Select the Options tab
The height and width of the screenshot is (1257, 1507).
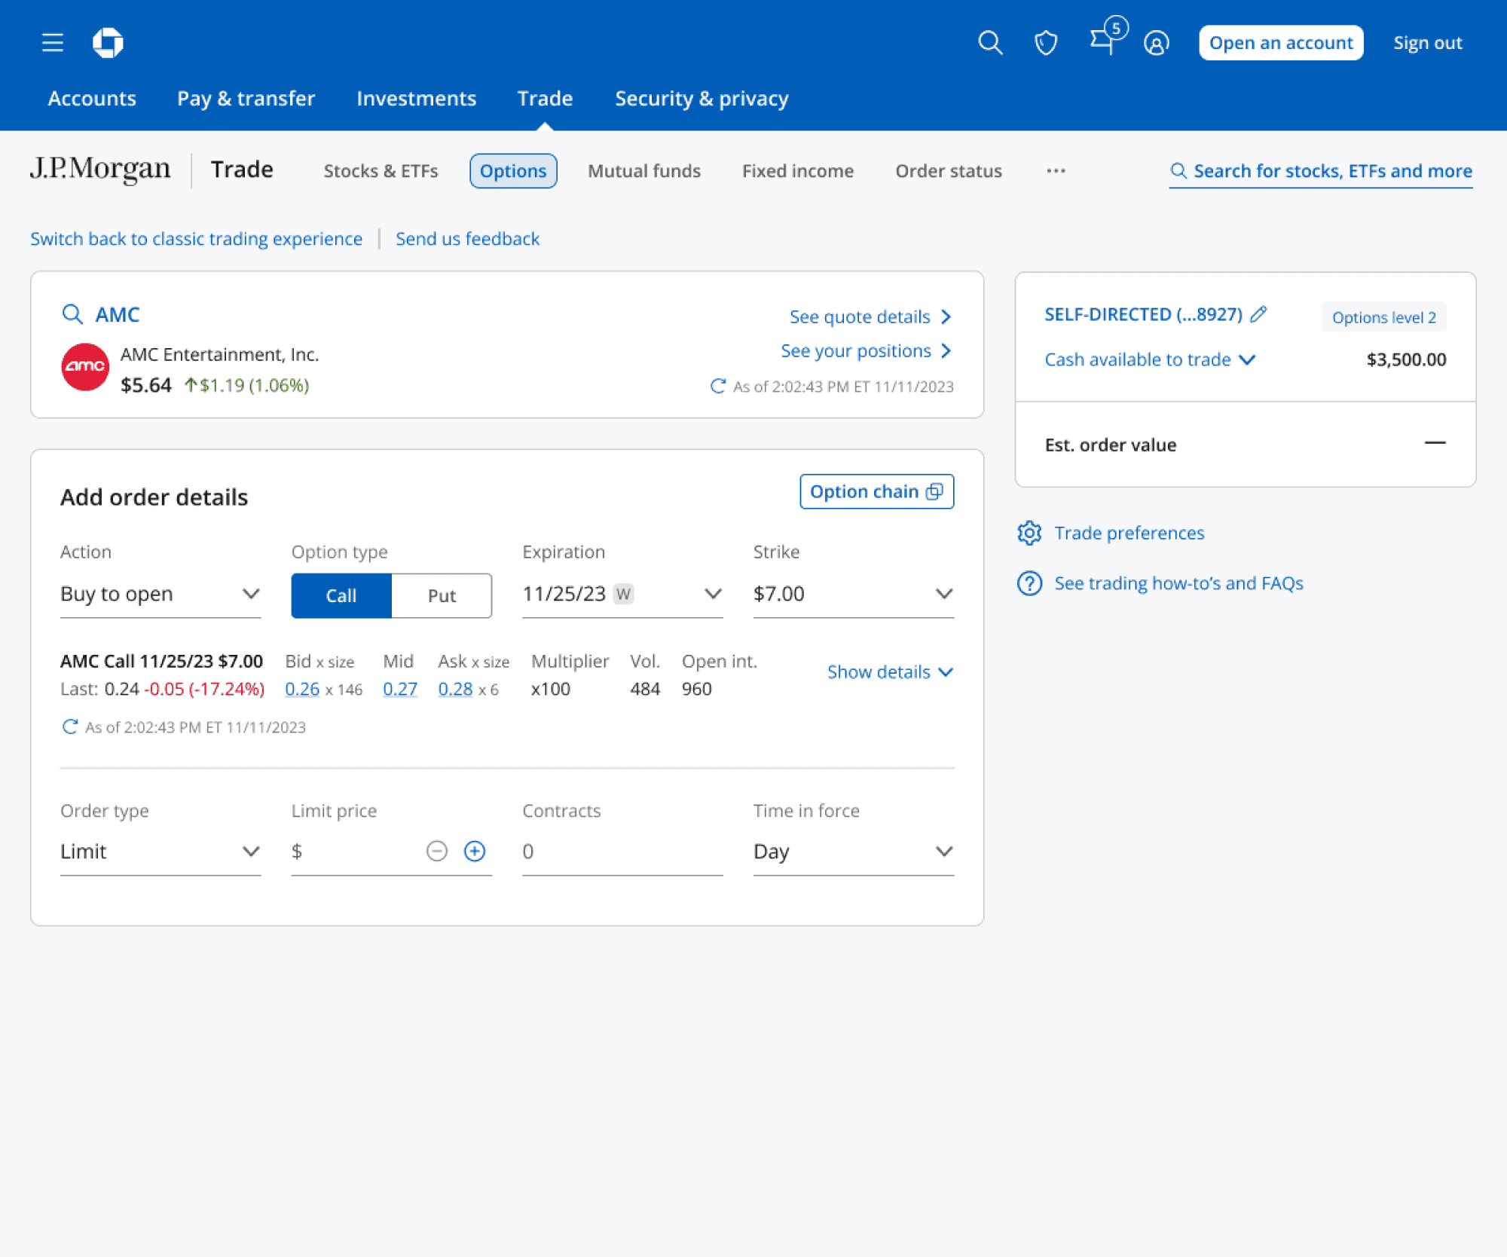coord(513,171)
